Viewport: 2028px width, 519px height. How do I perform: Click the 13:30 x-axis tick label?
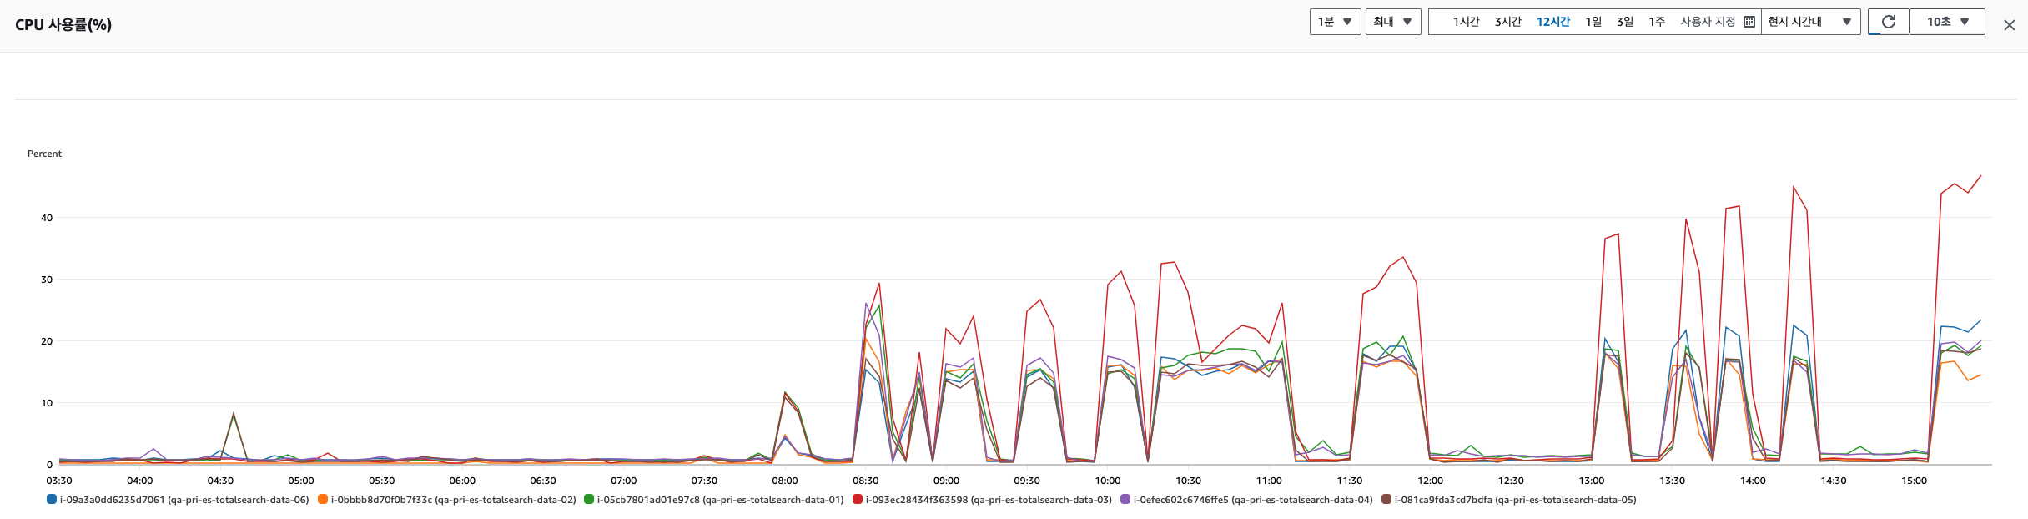1672,481
